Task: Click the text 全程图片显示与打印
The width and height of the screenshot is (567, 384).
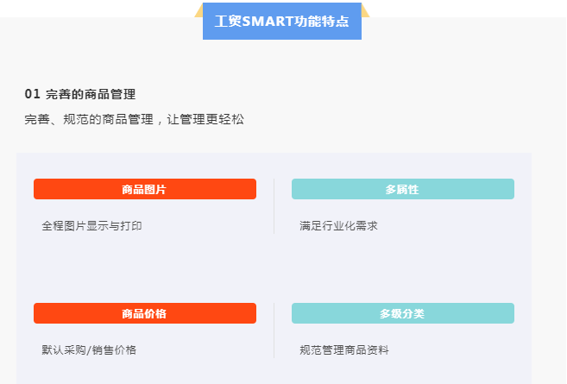Action: [x=91, y=226]
